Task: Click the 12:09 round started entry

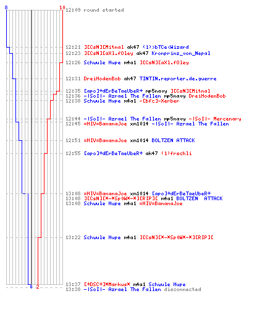Action: (x=95, y=10)
